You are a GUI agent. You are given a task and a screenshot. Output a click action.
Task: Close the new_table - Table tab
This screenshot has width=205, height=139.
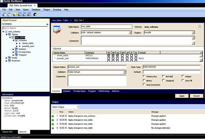pos(71,20)
